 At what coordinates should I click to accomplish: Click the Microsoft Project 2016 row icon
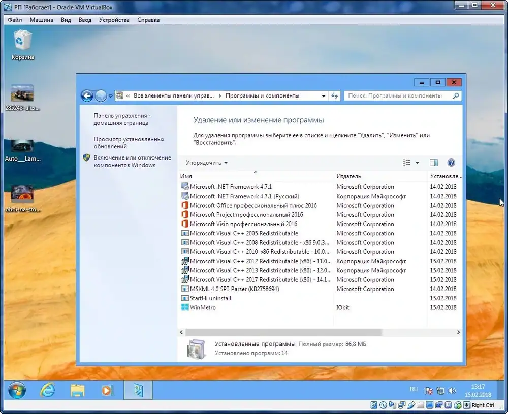coord(185,215)
